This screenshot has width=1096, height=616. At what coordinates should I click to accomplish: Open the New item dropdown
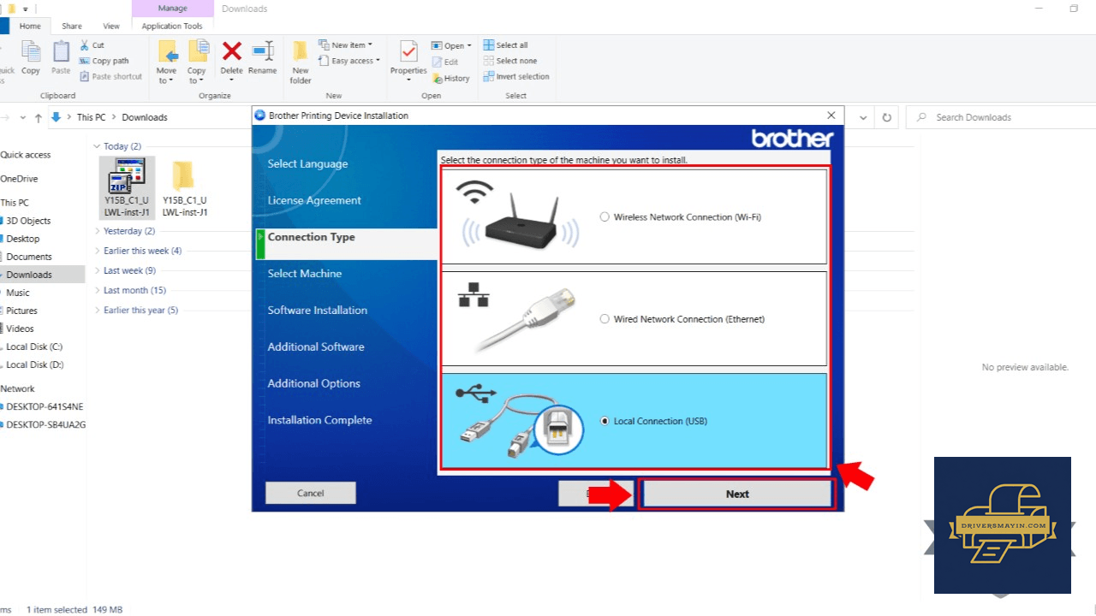point(345,45)
